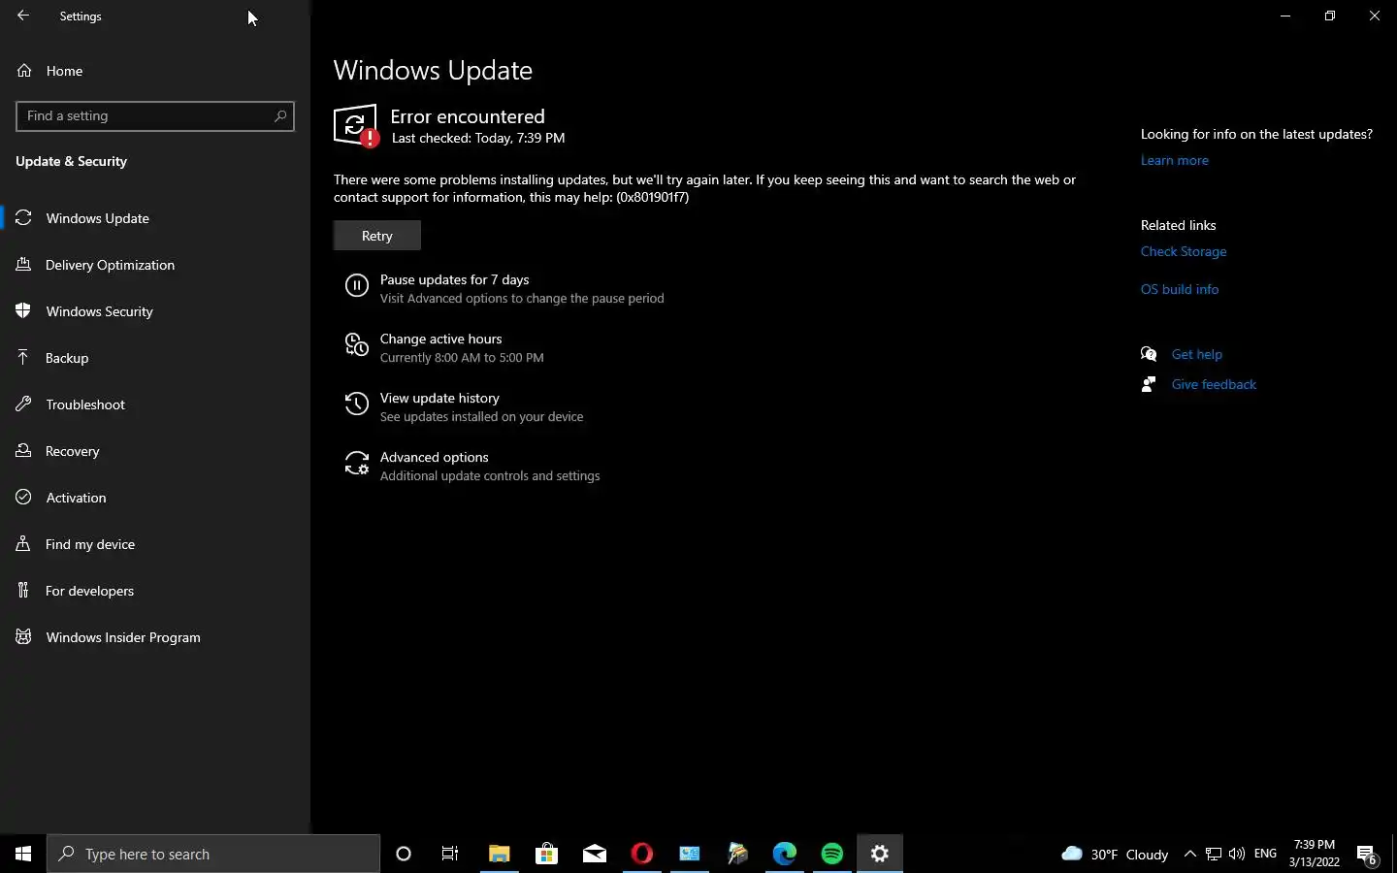This screenshot has width=1397, height=873.
Task: Click the history icon for update history
Action: (x=357, y=404)
